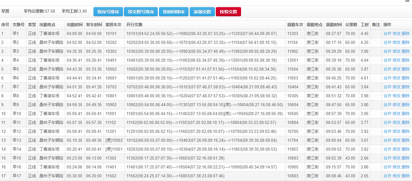Click the list view icon at top right
412x181 pixels.
pyautogui.click(x=407, y=1)
